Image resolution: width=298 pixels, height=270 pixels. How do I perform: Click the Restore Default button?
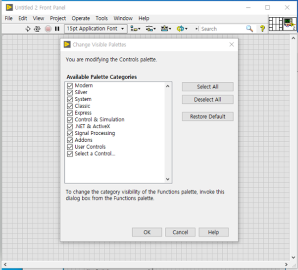(207, 116)
